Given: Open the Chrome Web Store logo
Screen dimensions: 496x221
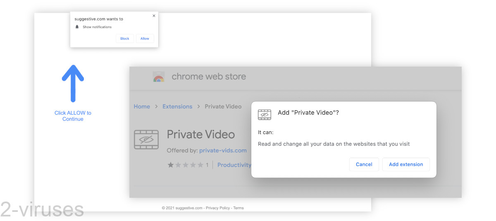Looking at the screenshot, I should (x=159, y=77).
